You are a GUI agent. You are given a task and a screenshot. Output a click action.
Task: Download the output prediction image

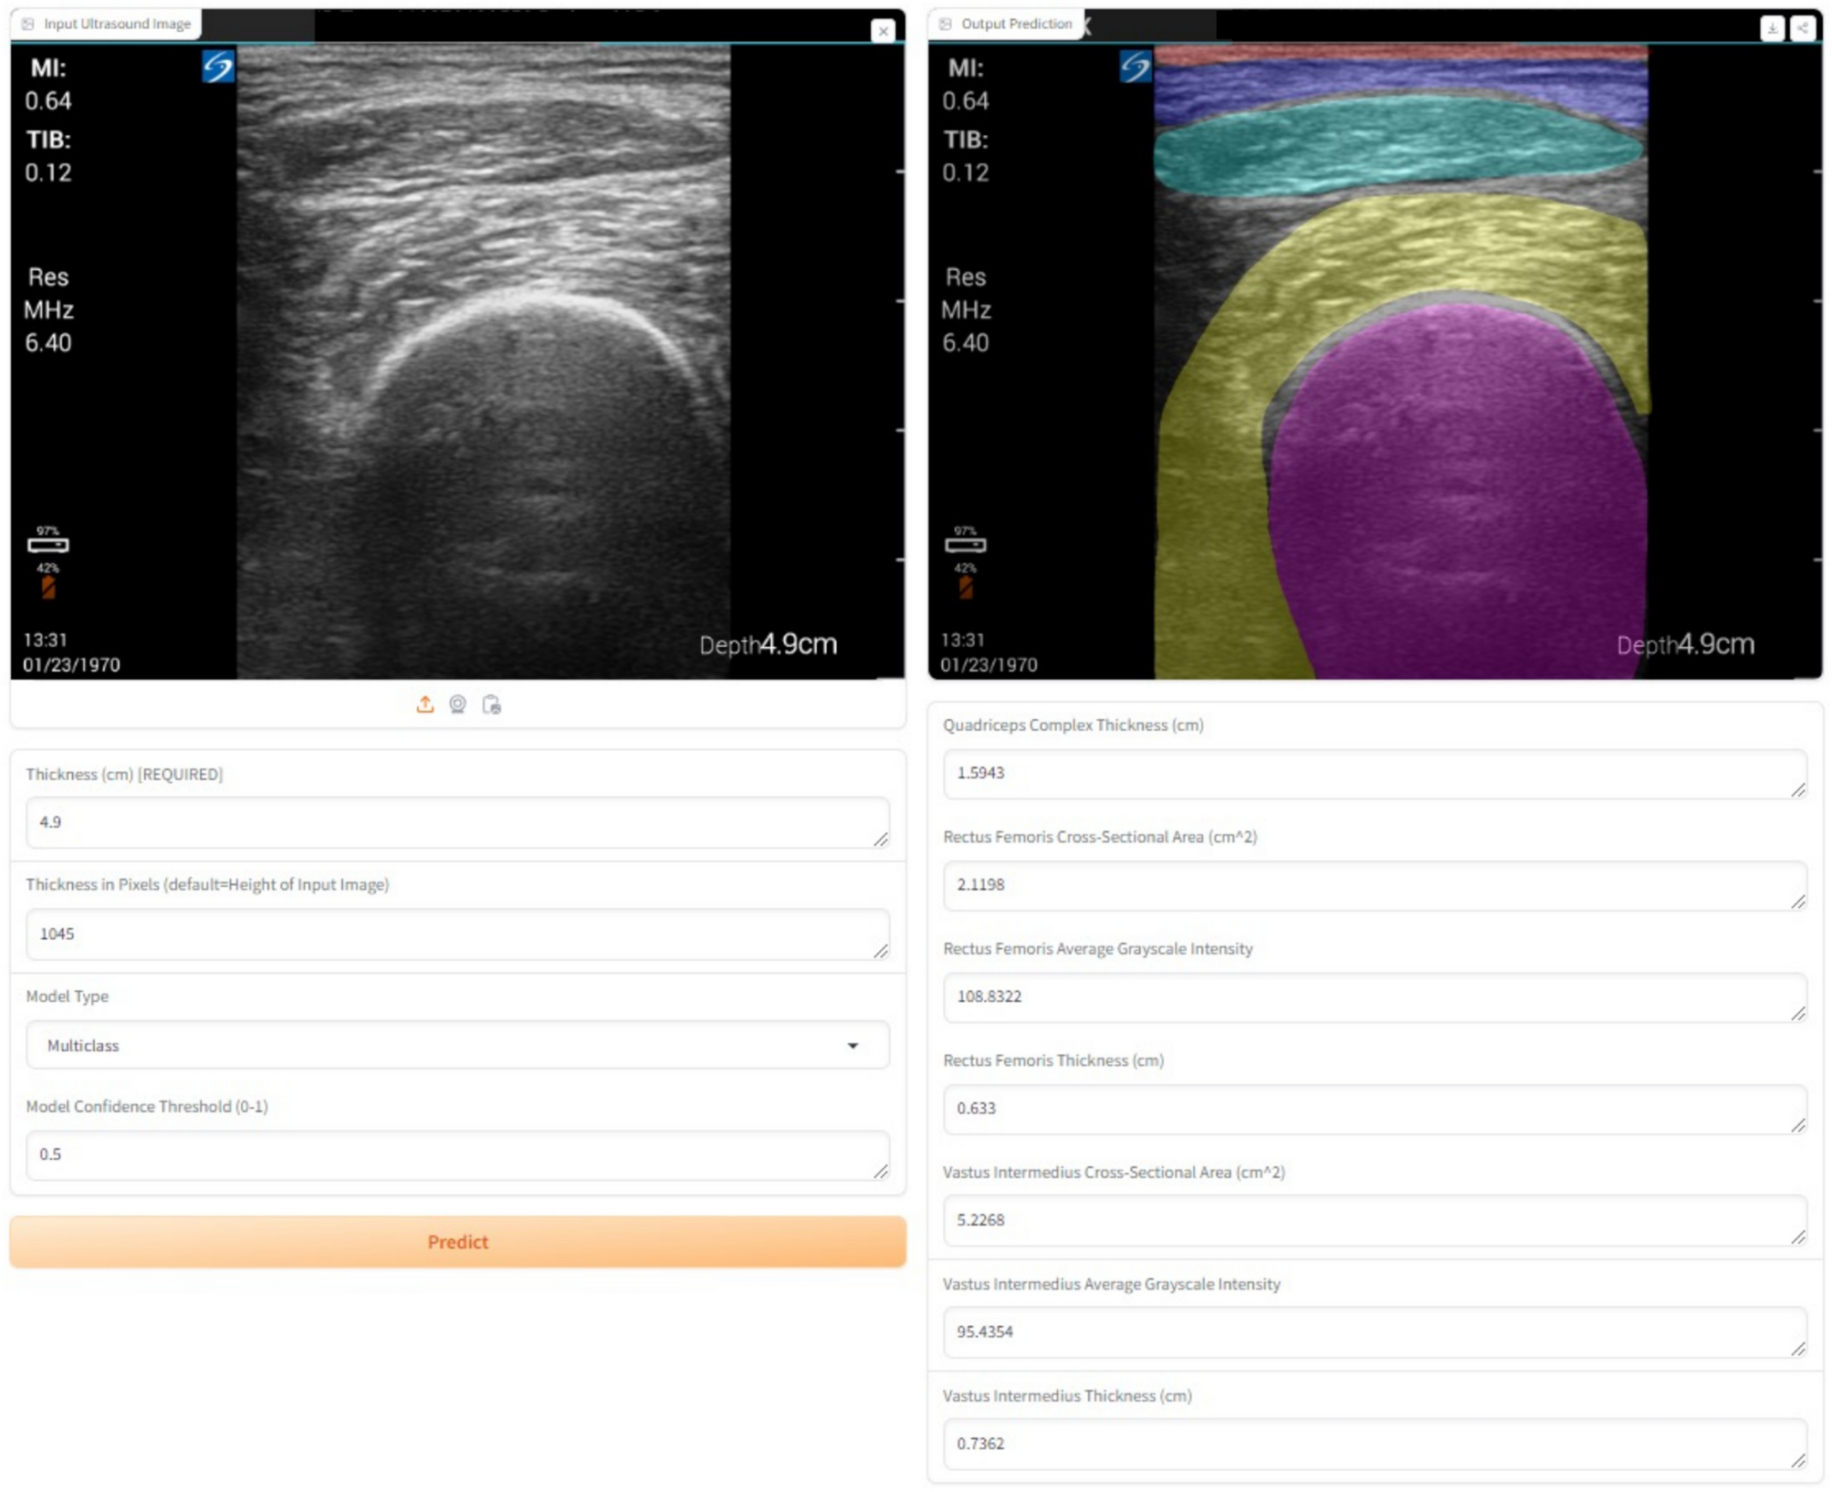point(1772,28)
